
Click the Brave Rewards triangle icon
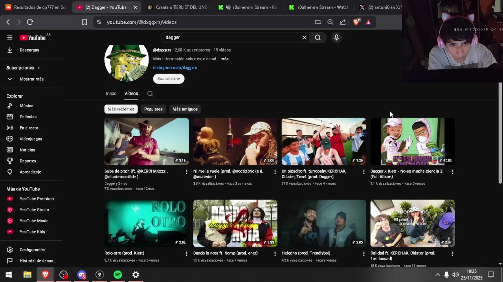[x=368, y=22]
